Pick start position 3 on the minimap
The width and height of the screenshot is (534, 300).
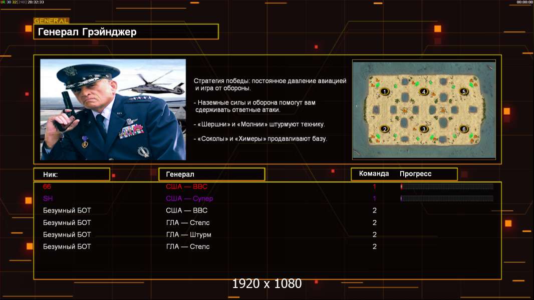(x=423, y=129)
